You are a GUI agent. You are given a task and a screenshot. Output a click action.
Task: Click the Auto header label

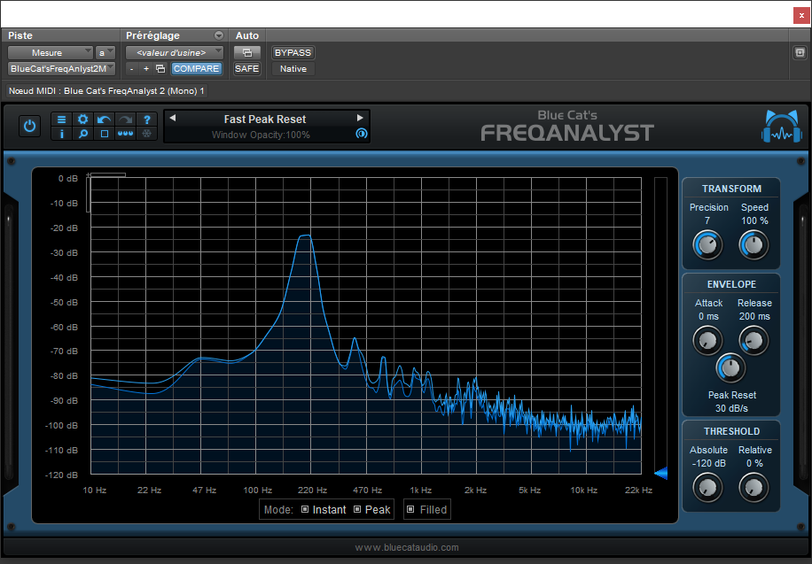[247, 35]
